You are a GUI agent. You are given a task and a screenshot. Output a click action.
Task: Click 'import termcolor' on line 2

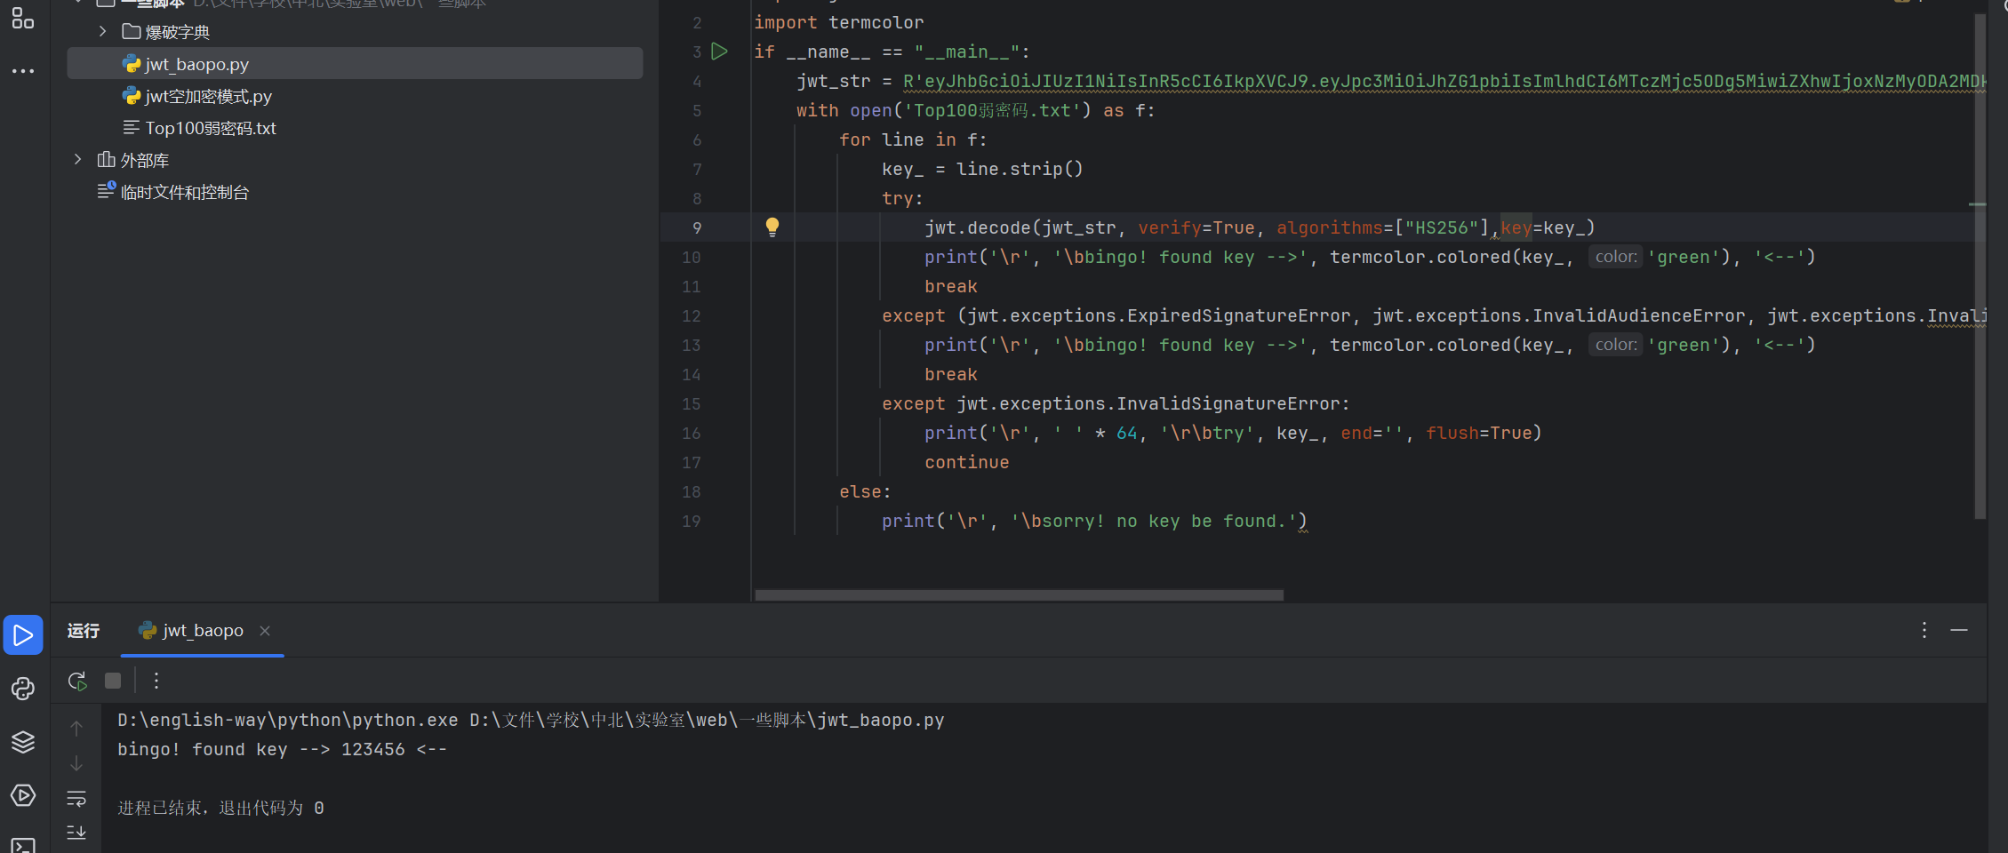839,22
